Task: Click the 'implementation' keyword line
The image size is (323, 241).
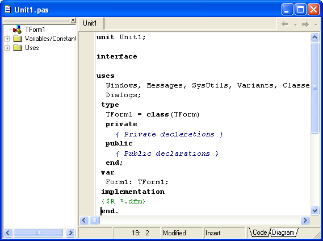Action: tap(133, 192)
